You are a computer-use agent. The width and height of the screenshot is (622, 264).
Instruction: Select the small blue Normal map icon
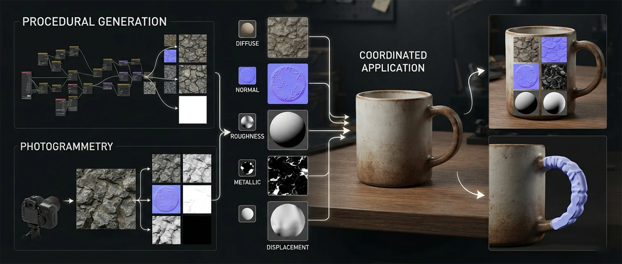247,76
